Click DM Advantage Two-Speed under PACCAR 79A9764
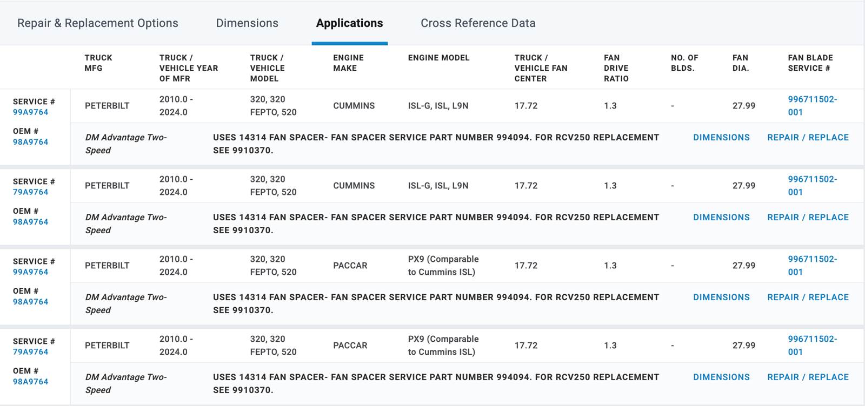The height and width of the screenshot is (406, 865). (126, 384)
